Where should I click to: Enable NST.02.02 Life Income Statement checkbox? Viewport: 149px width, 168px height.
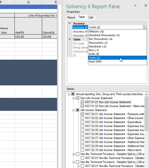pyautogui.click(x=82, y=118)
